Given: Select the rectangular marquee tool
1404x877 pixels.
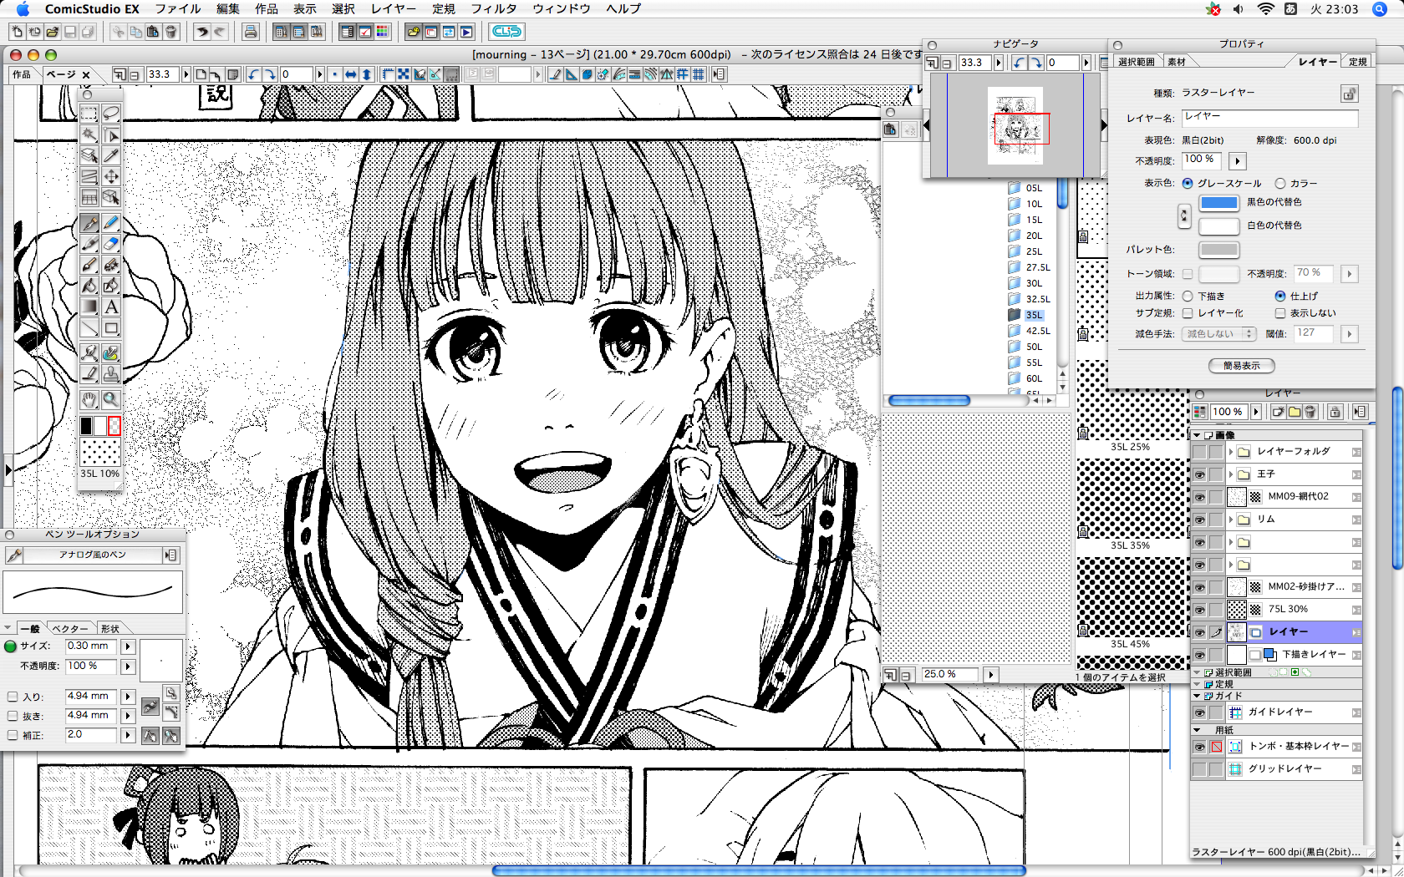Looking at the screenshot, I should (89, 114).
